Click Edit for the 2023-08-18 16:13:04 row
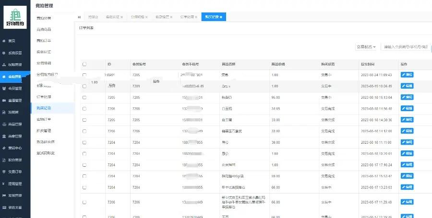This screenshot has height=218, width=432. click(407, 97)
